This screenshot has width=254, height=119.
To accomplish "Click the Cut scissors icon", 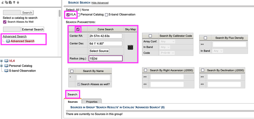I will click(2, 3).
